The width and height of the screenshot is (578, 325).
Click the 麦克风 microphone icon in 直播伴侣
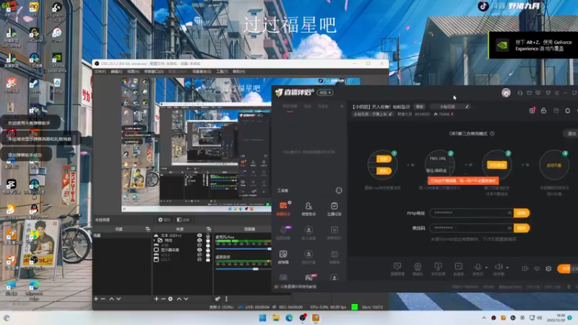coord(478,266)
